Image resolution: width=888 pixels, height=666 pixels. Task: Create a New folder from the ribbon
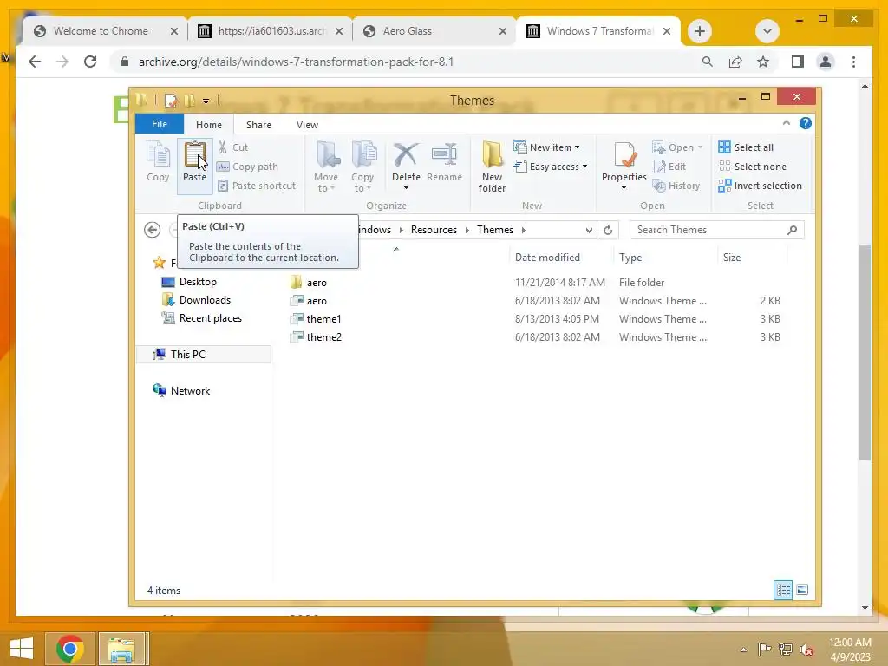pos(492,167)
